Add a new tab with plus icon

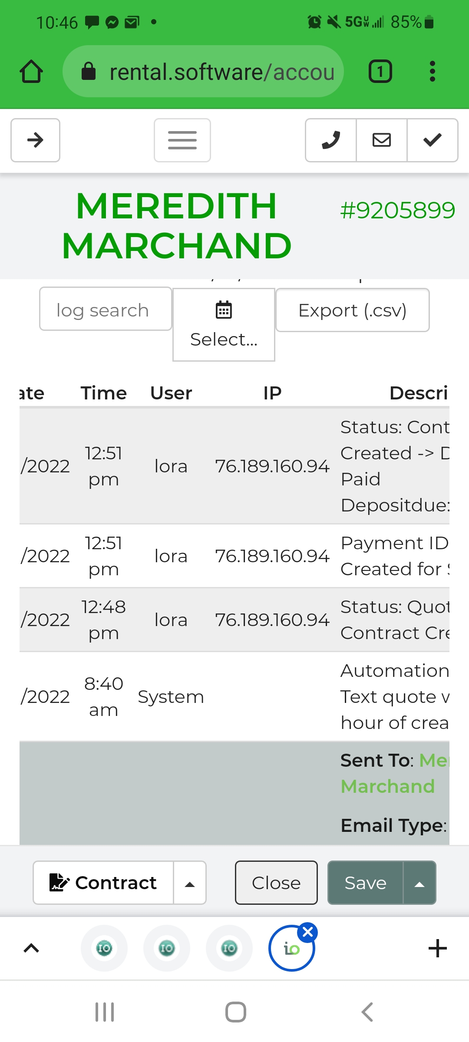[x=437, y=948]
